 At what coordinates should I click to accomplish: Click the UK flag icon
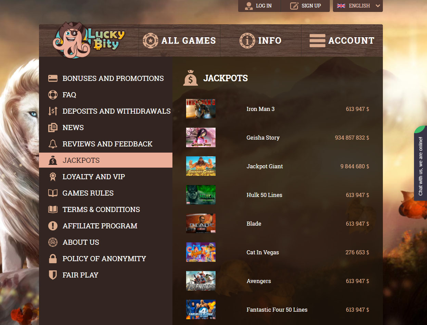pyautogui.click(x=341, y=6)
